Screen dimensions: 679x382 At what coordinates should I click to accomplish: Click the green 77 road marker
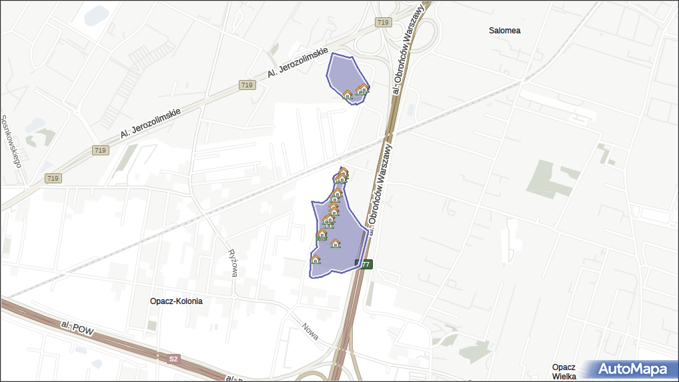[x=366, y=265]
